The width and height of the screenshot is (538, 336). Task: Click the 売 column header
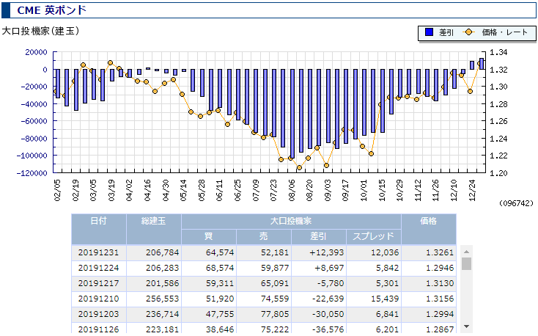tap(264, 236)
